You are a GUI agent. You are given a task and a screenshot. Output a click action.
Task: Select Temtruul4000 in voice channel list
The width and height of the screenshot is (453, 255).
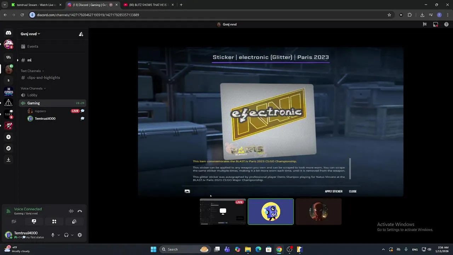tap(45, 119)
